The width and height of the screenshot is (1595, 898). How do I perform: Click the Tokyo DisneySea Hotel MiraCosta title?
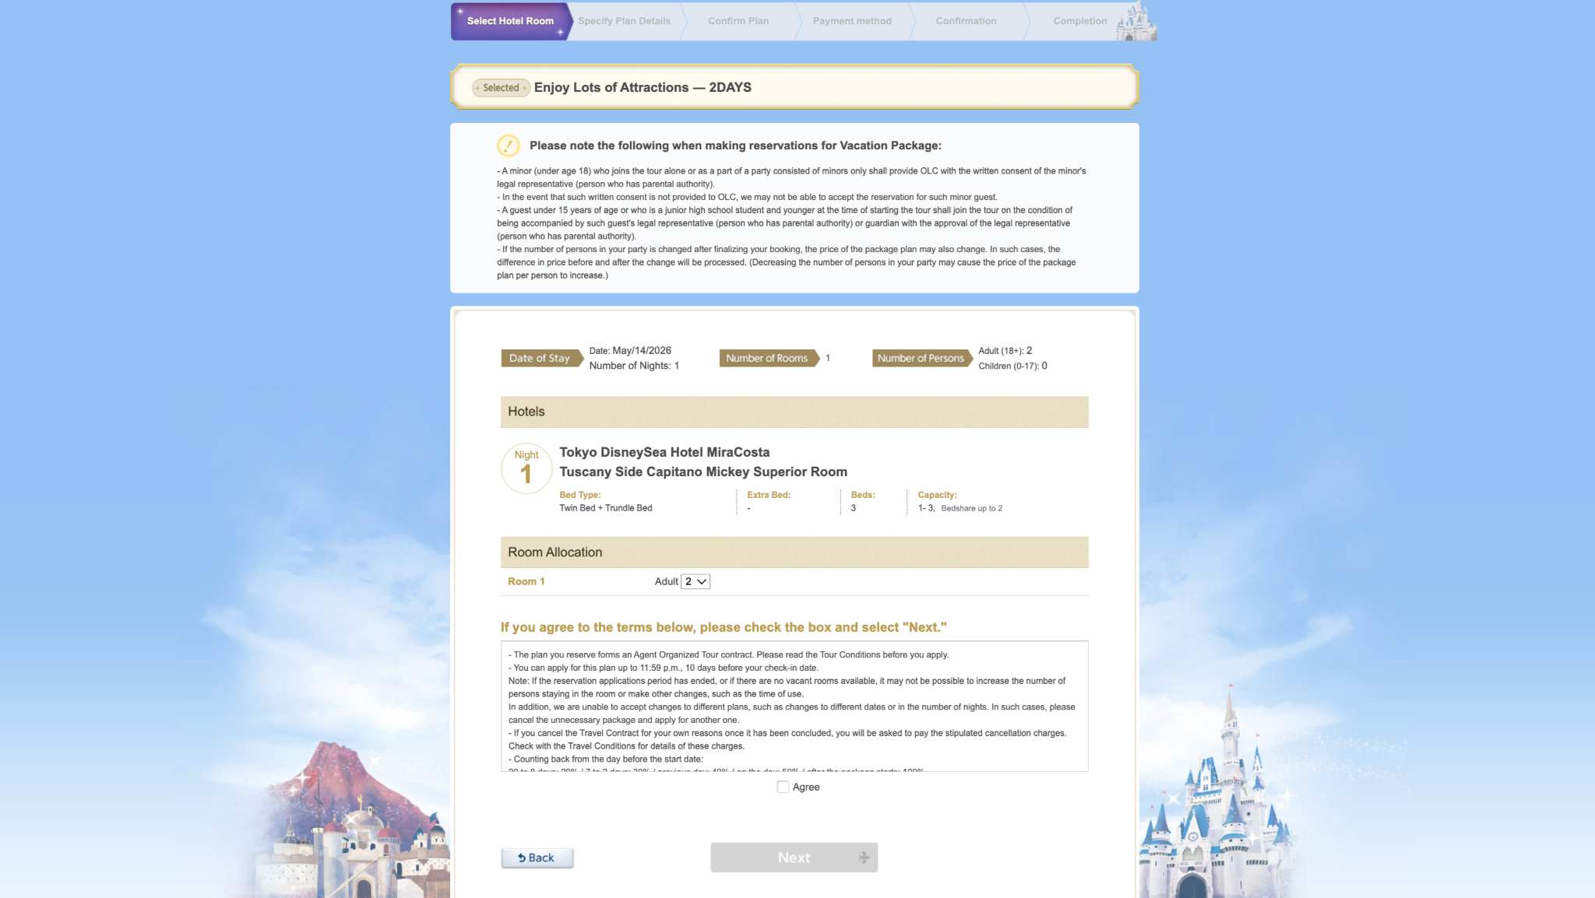[664, 452]
